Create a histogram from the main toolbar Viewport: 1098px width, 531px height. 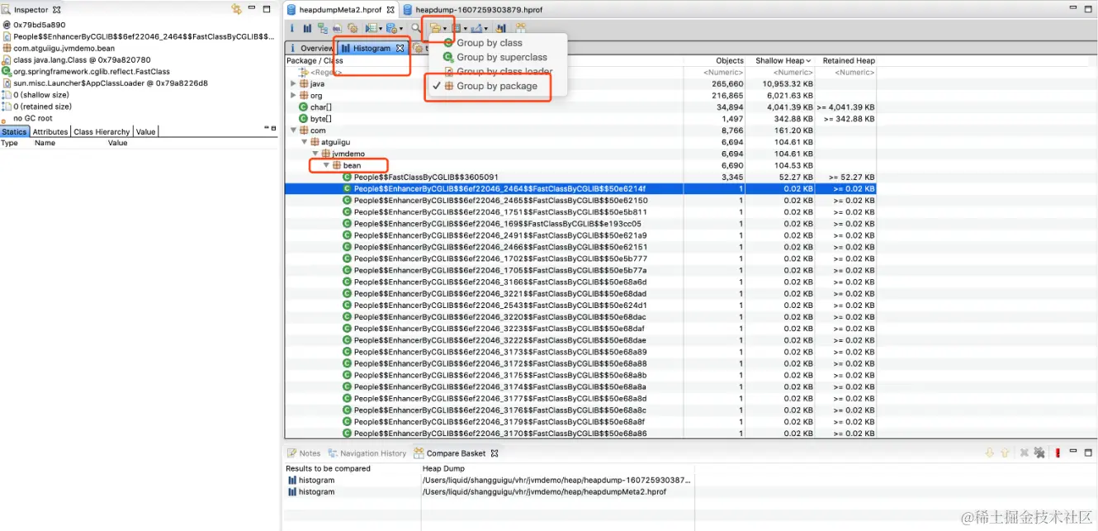click(307, 28)
